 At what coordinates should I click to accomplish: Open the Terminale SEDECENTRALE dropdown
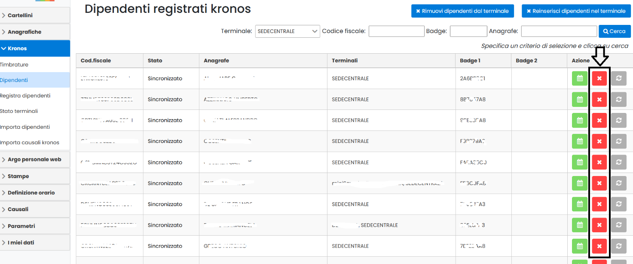(287, 31)
